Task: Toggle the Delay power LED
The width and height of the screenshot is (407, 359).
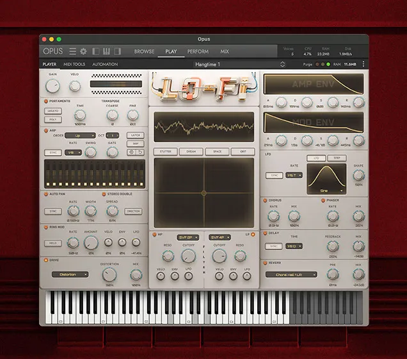Action: click(265, 233)
